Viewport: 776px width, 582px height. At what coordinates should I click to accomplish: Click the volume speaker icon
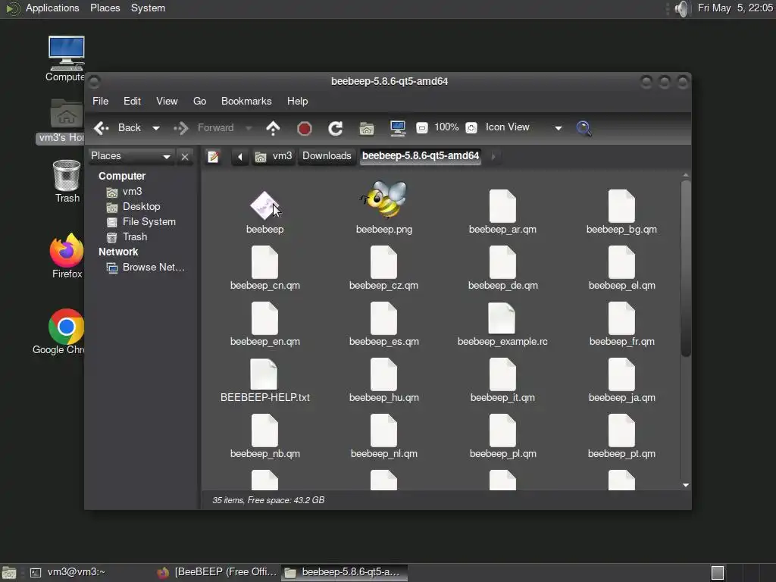click(x=681, y=8)
